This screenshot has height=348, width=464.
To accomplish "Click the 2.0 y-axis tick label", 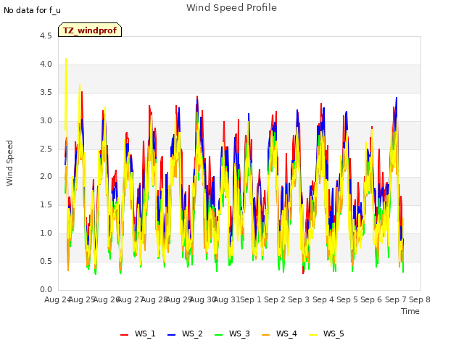I will tap(46, 177).
